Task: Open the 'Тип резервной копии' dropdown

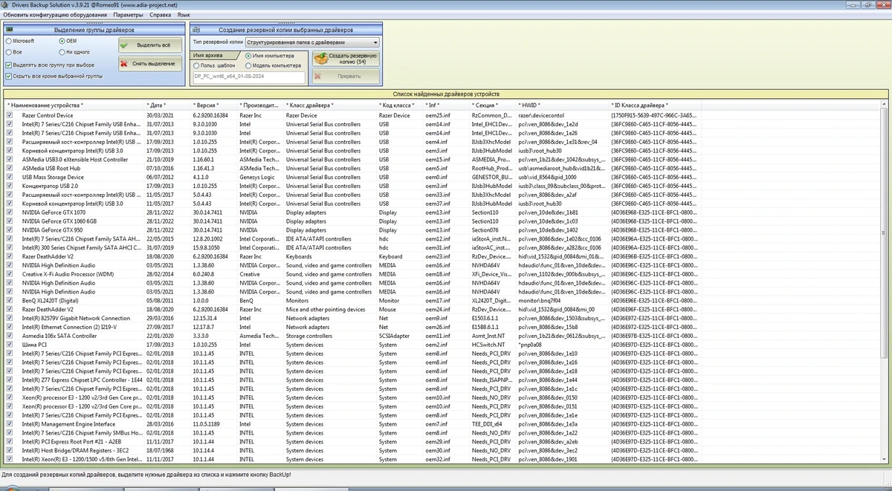Action: tap(311, 42)
